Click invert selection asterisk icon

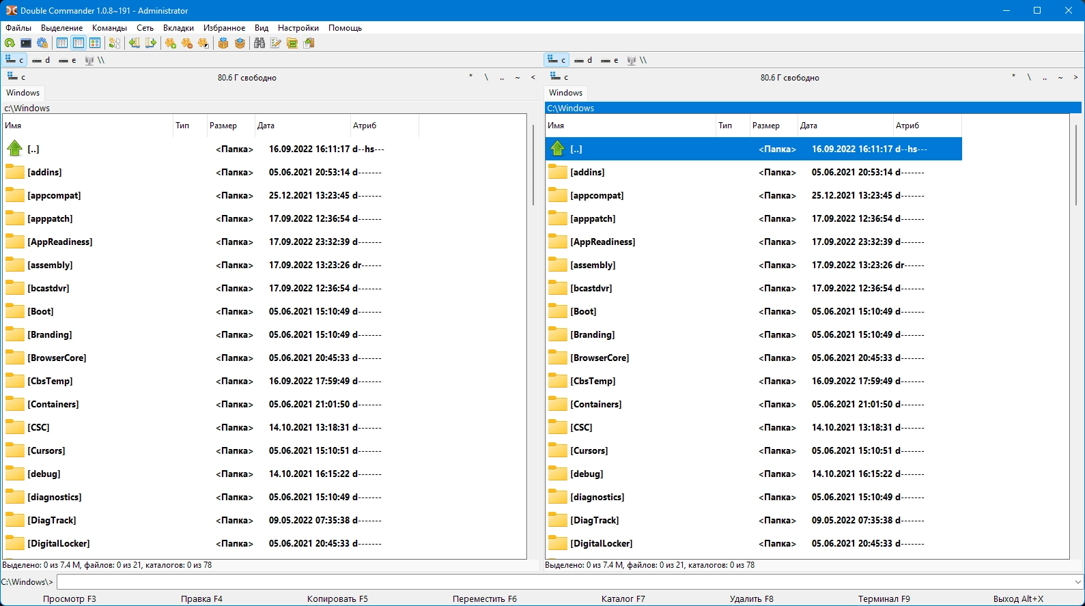coord(203,43)
